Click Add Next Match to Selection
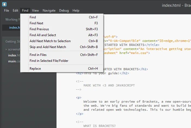 pyautogui.click(x=62, y=41)
